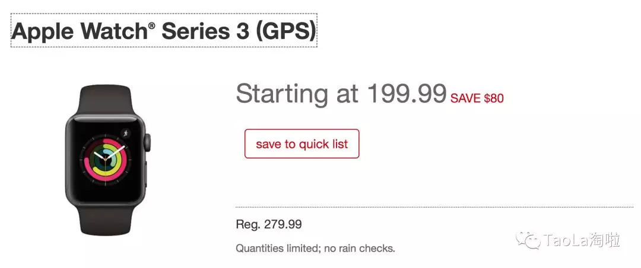641x268 pixels.
Task: Click the dotted divider line above Reg. price
Action: 434,207
